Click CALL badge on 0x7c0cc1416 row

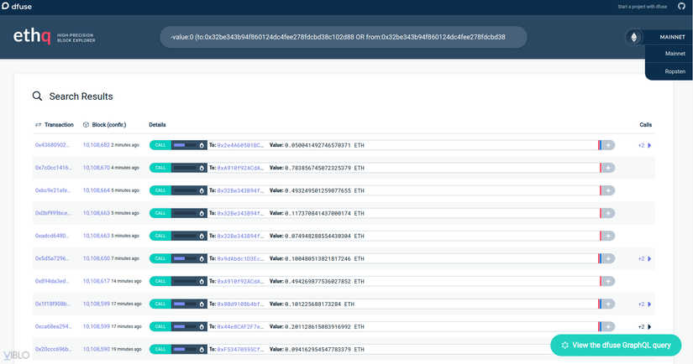click(x=160, y=168)
